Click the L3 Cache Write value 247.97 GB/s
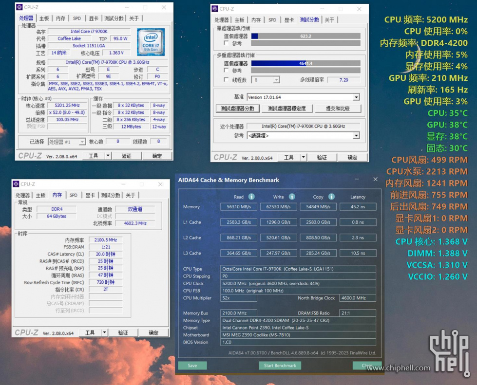Screen dimensions: 477x385 point(278,253)
